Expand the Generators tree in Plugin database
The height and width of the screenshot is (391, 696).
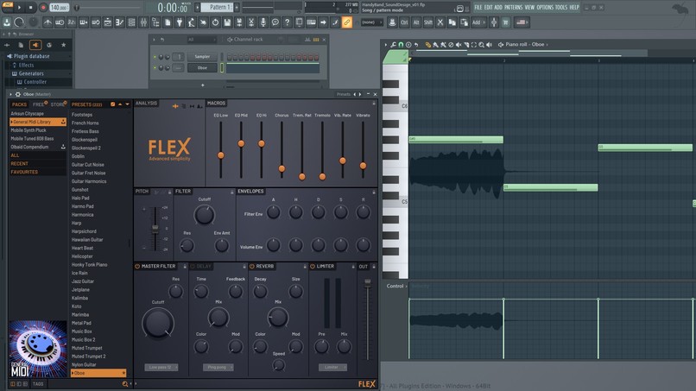(31, 73)
